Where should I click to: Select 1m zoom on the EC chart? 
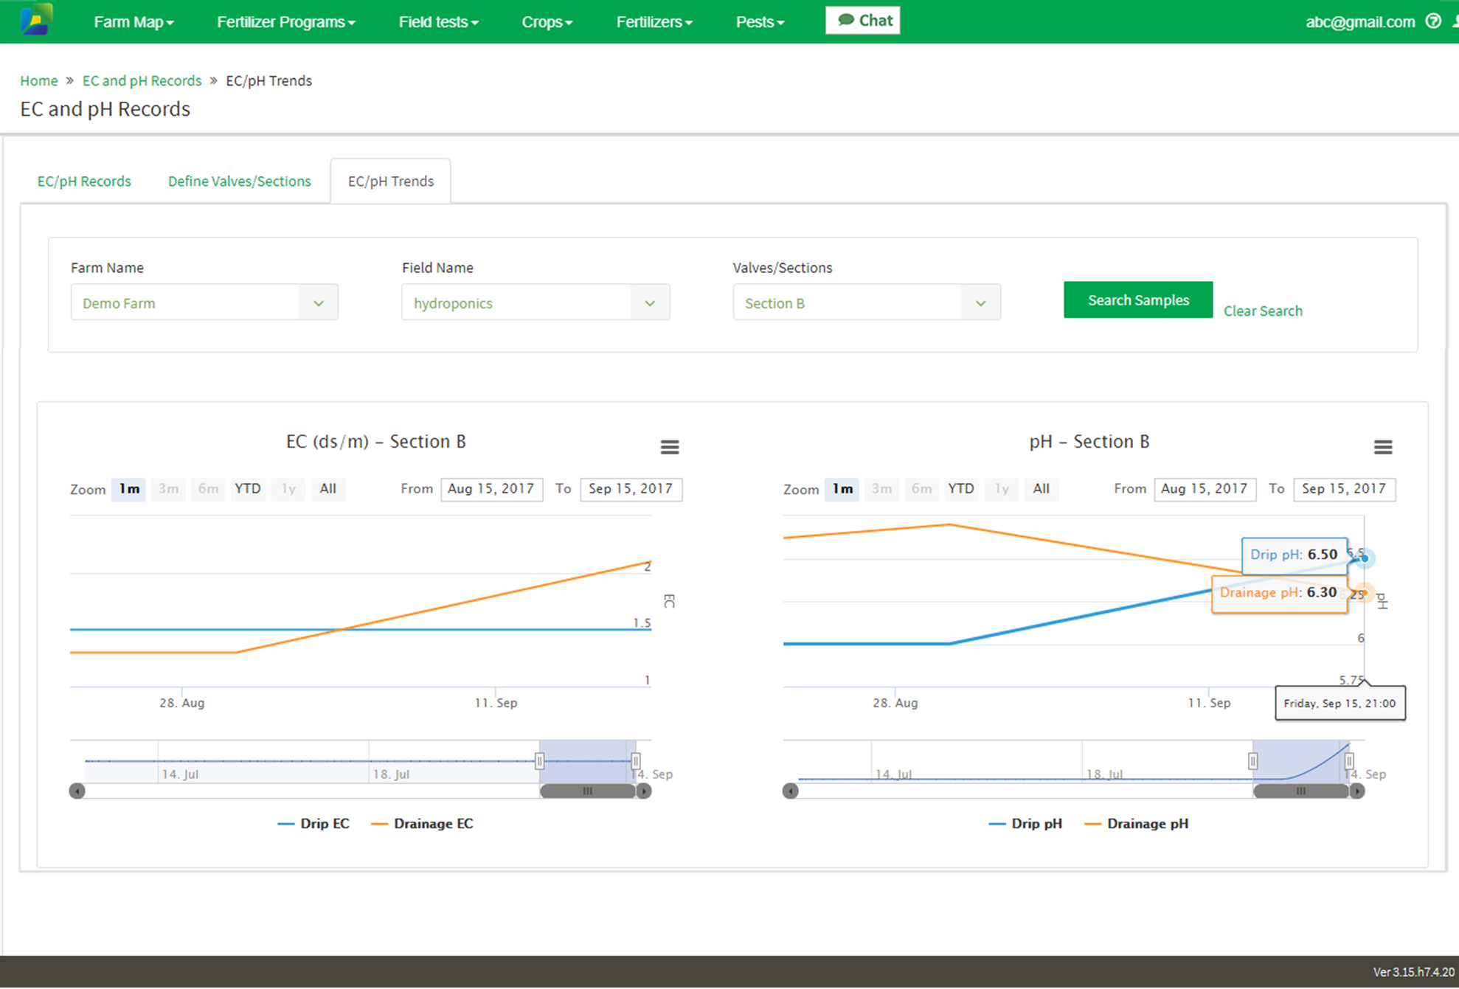pos(129,489)
